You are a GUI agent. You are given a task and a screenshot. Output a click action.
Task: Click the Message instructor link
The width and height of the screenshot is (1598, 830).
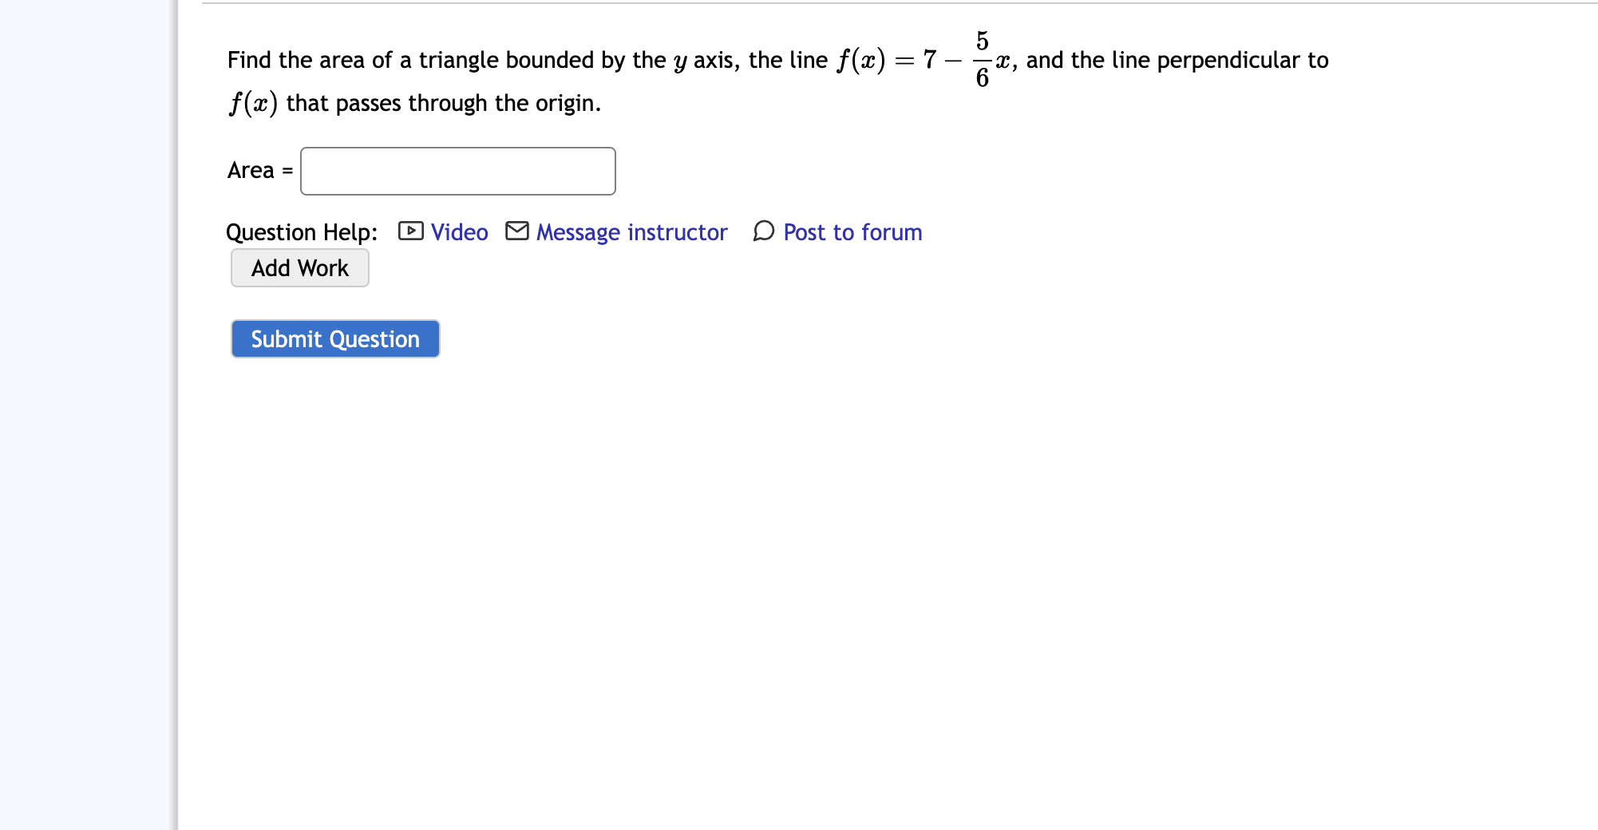pos(631,231)
